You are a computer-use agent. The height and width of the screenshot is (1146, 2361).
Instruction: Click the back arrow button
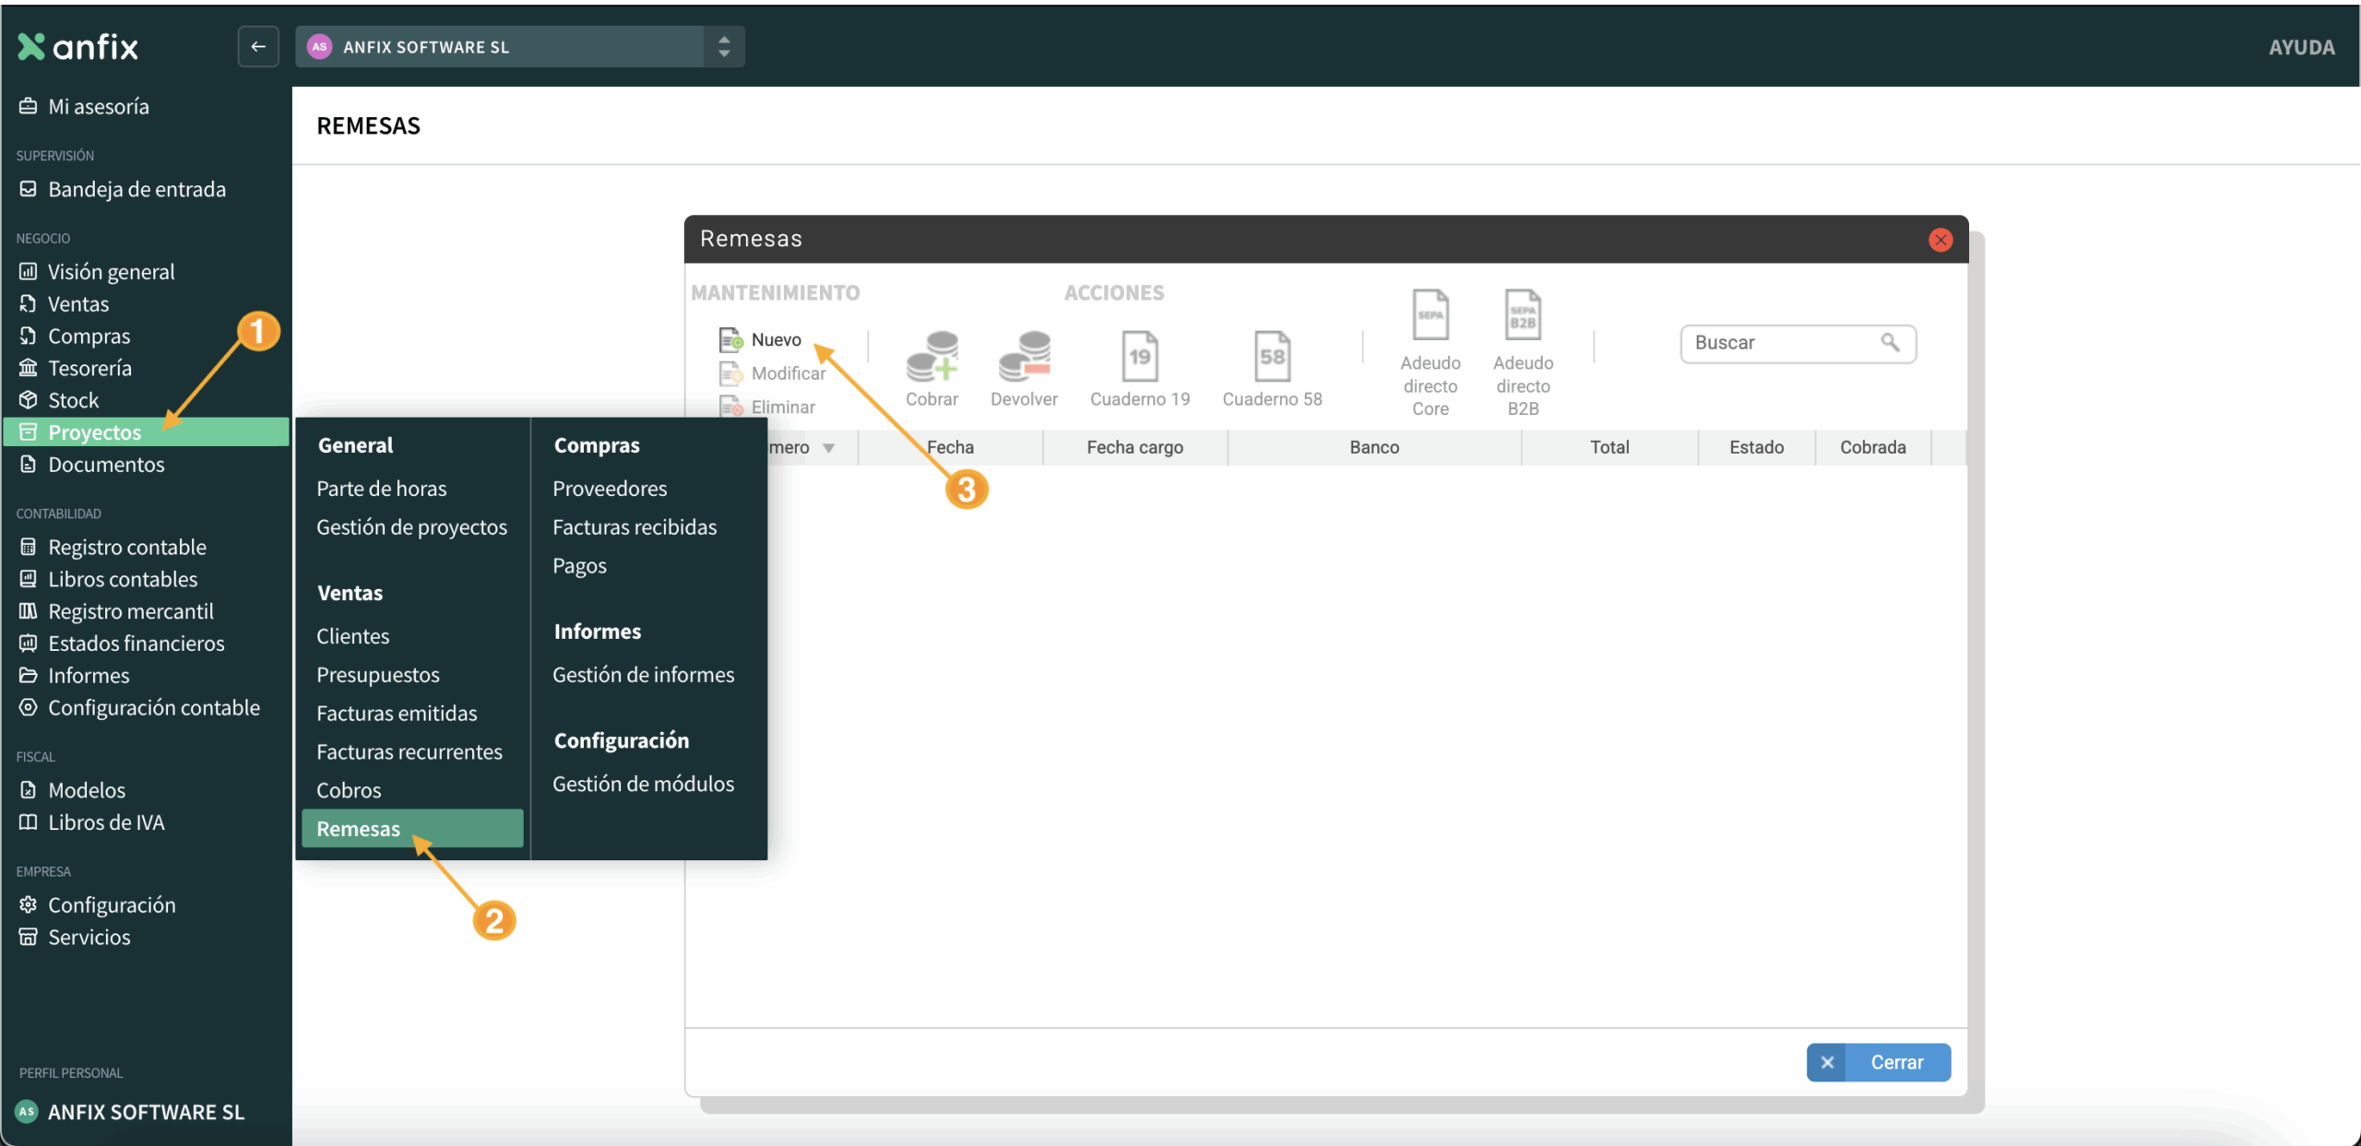click(258, 47)
